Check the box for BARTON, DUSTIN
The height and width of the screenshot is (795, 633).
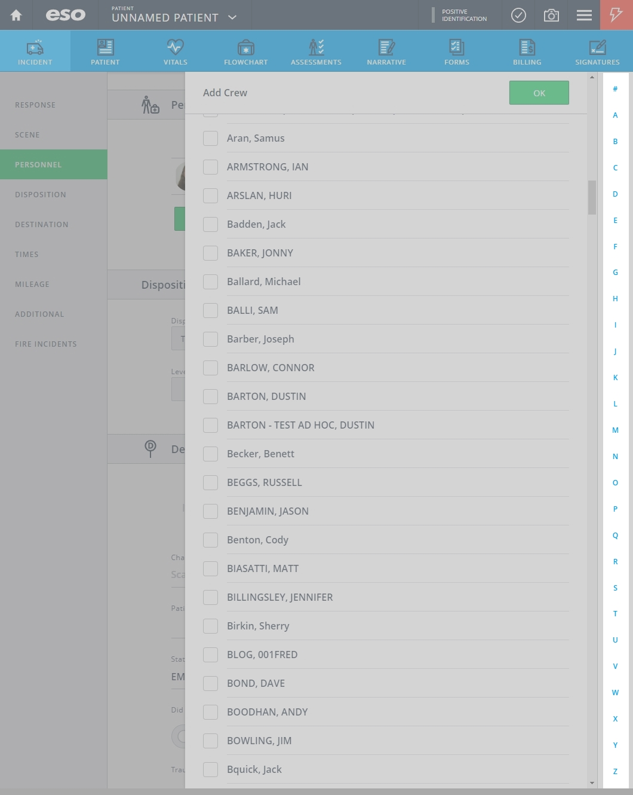210,396
